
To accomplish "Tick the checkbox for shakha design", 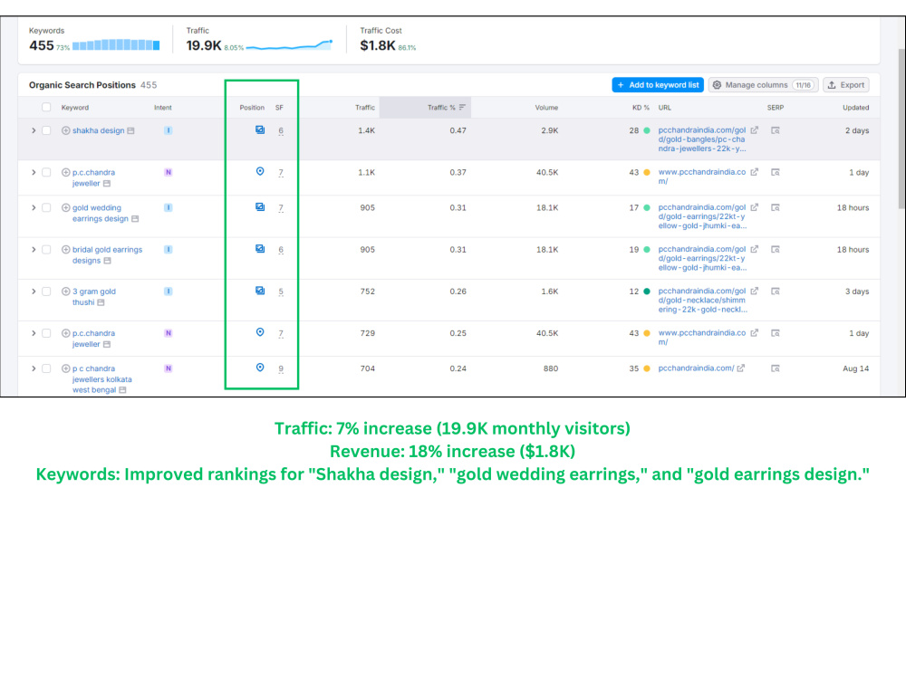I will click(46, 130).
